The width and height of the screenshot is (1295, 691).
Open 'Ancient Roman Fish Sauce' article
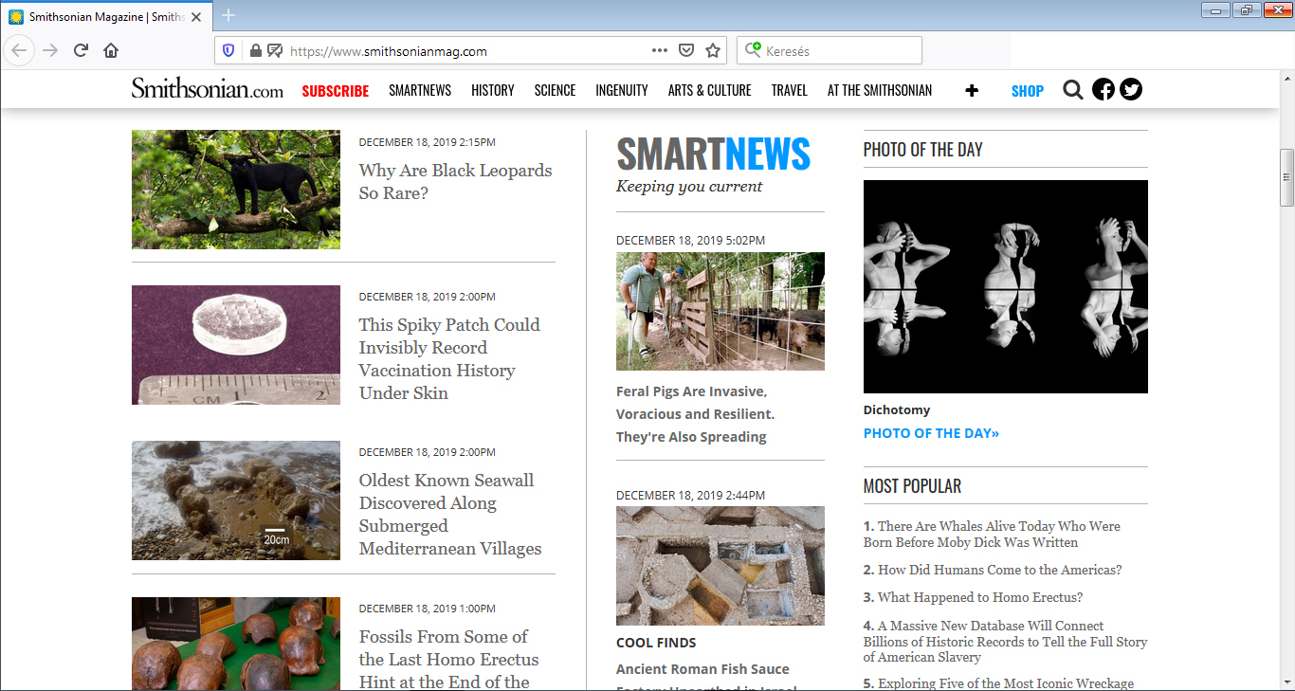tap(706, 679)
